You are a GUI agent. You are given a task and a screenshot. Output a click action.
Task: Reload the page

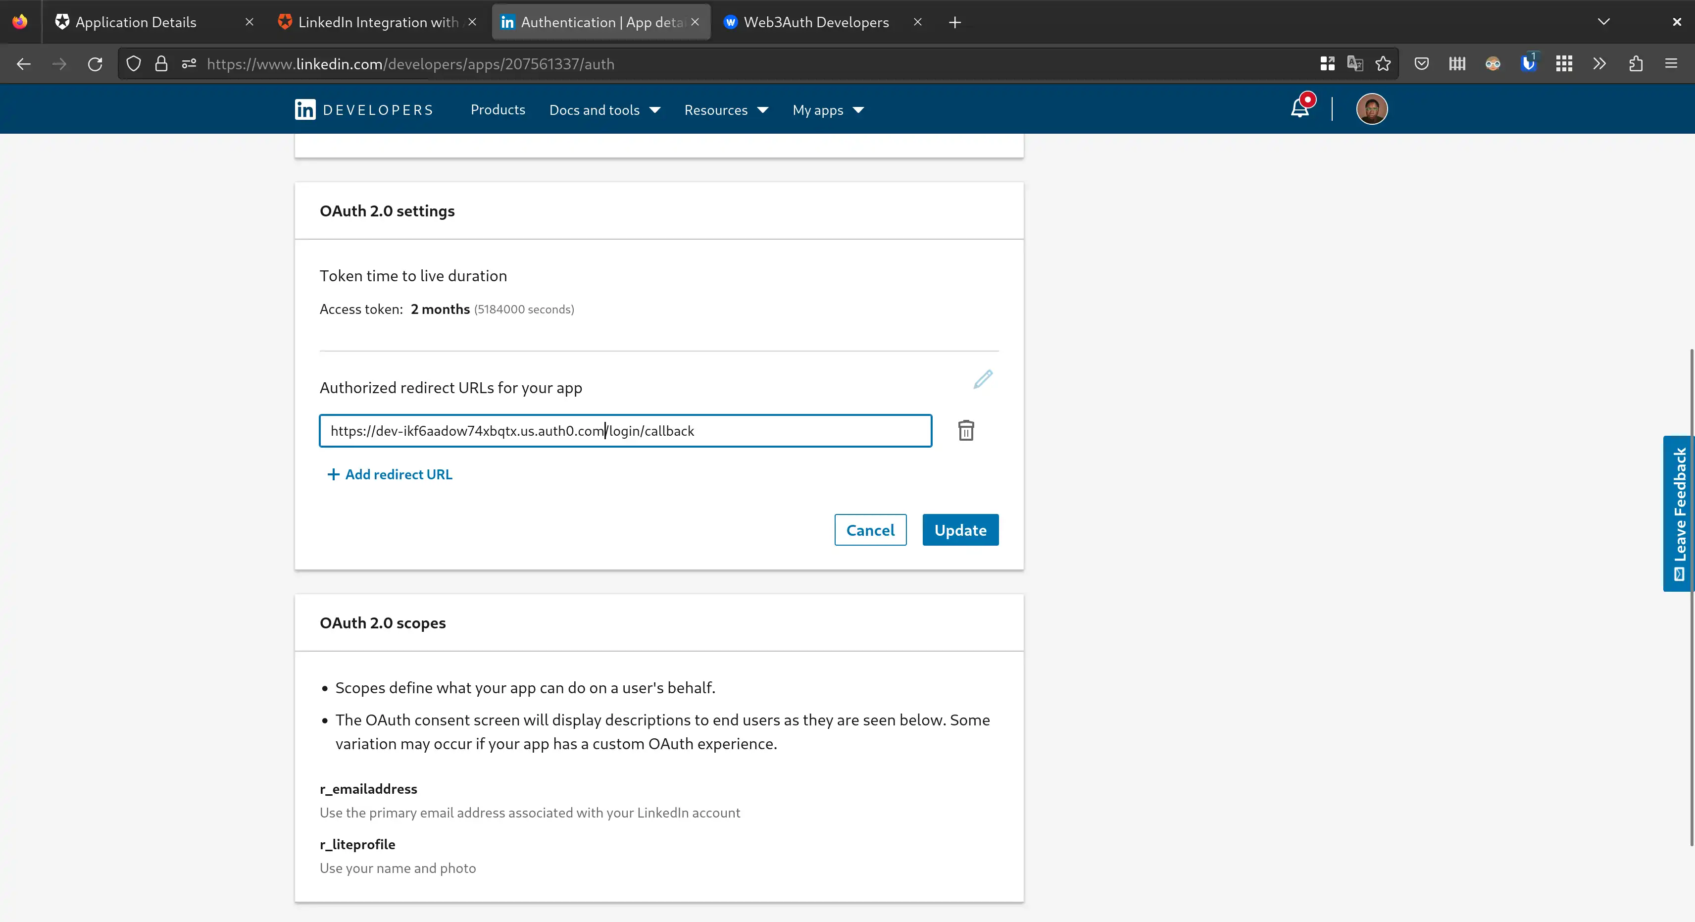[x=95, y=63]
